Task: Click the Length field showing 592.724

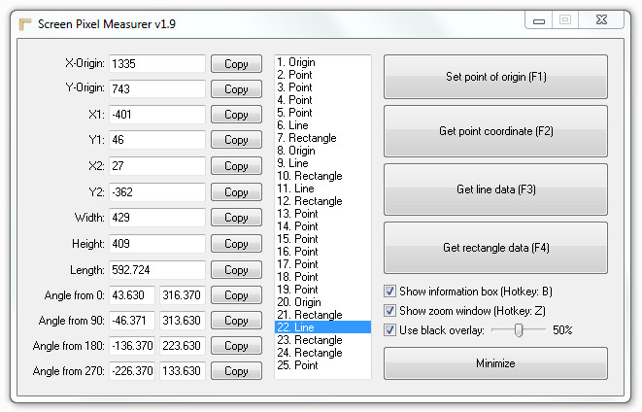Action: [157, 270]
